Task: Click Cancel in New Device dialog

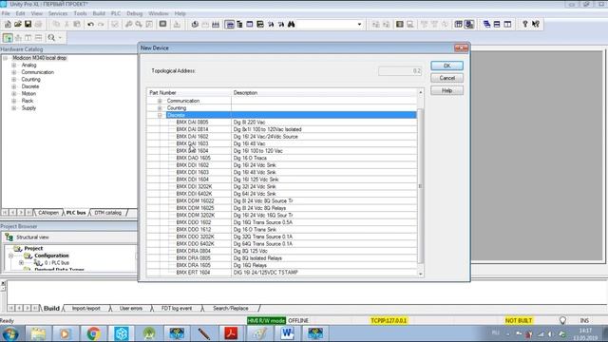Action: click(446, 78)
